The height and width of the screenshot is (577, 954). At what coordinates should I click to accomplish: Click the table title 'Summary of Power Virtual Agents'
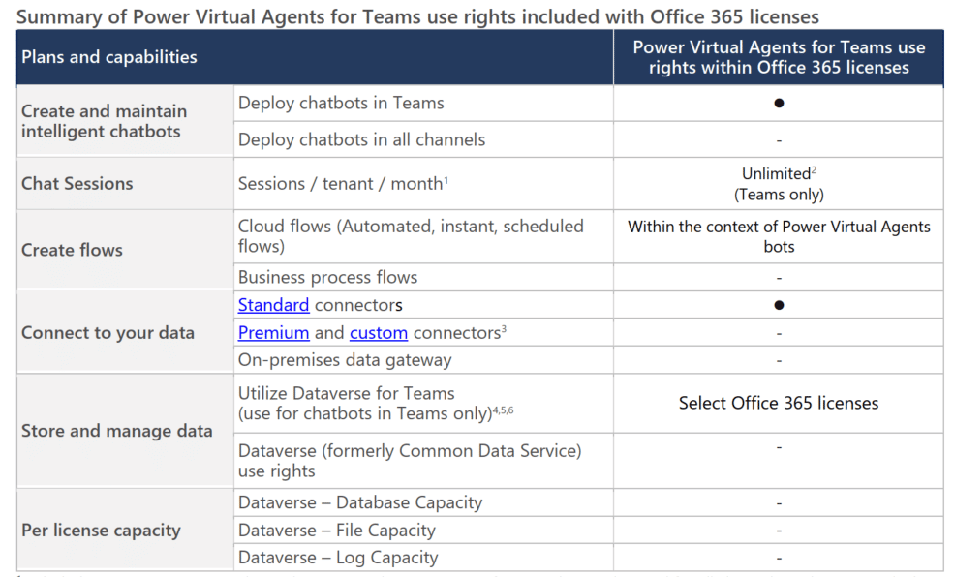click(x=418, y=16)
